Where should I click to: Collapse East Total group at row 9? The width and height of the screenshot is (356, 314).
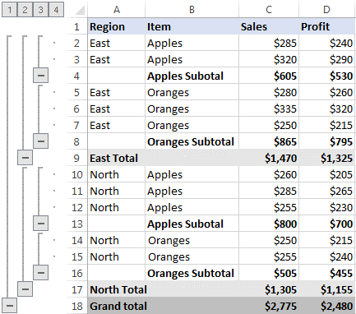tap(25, 158)
